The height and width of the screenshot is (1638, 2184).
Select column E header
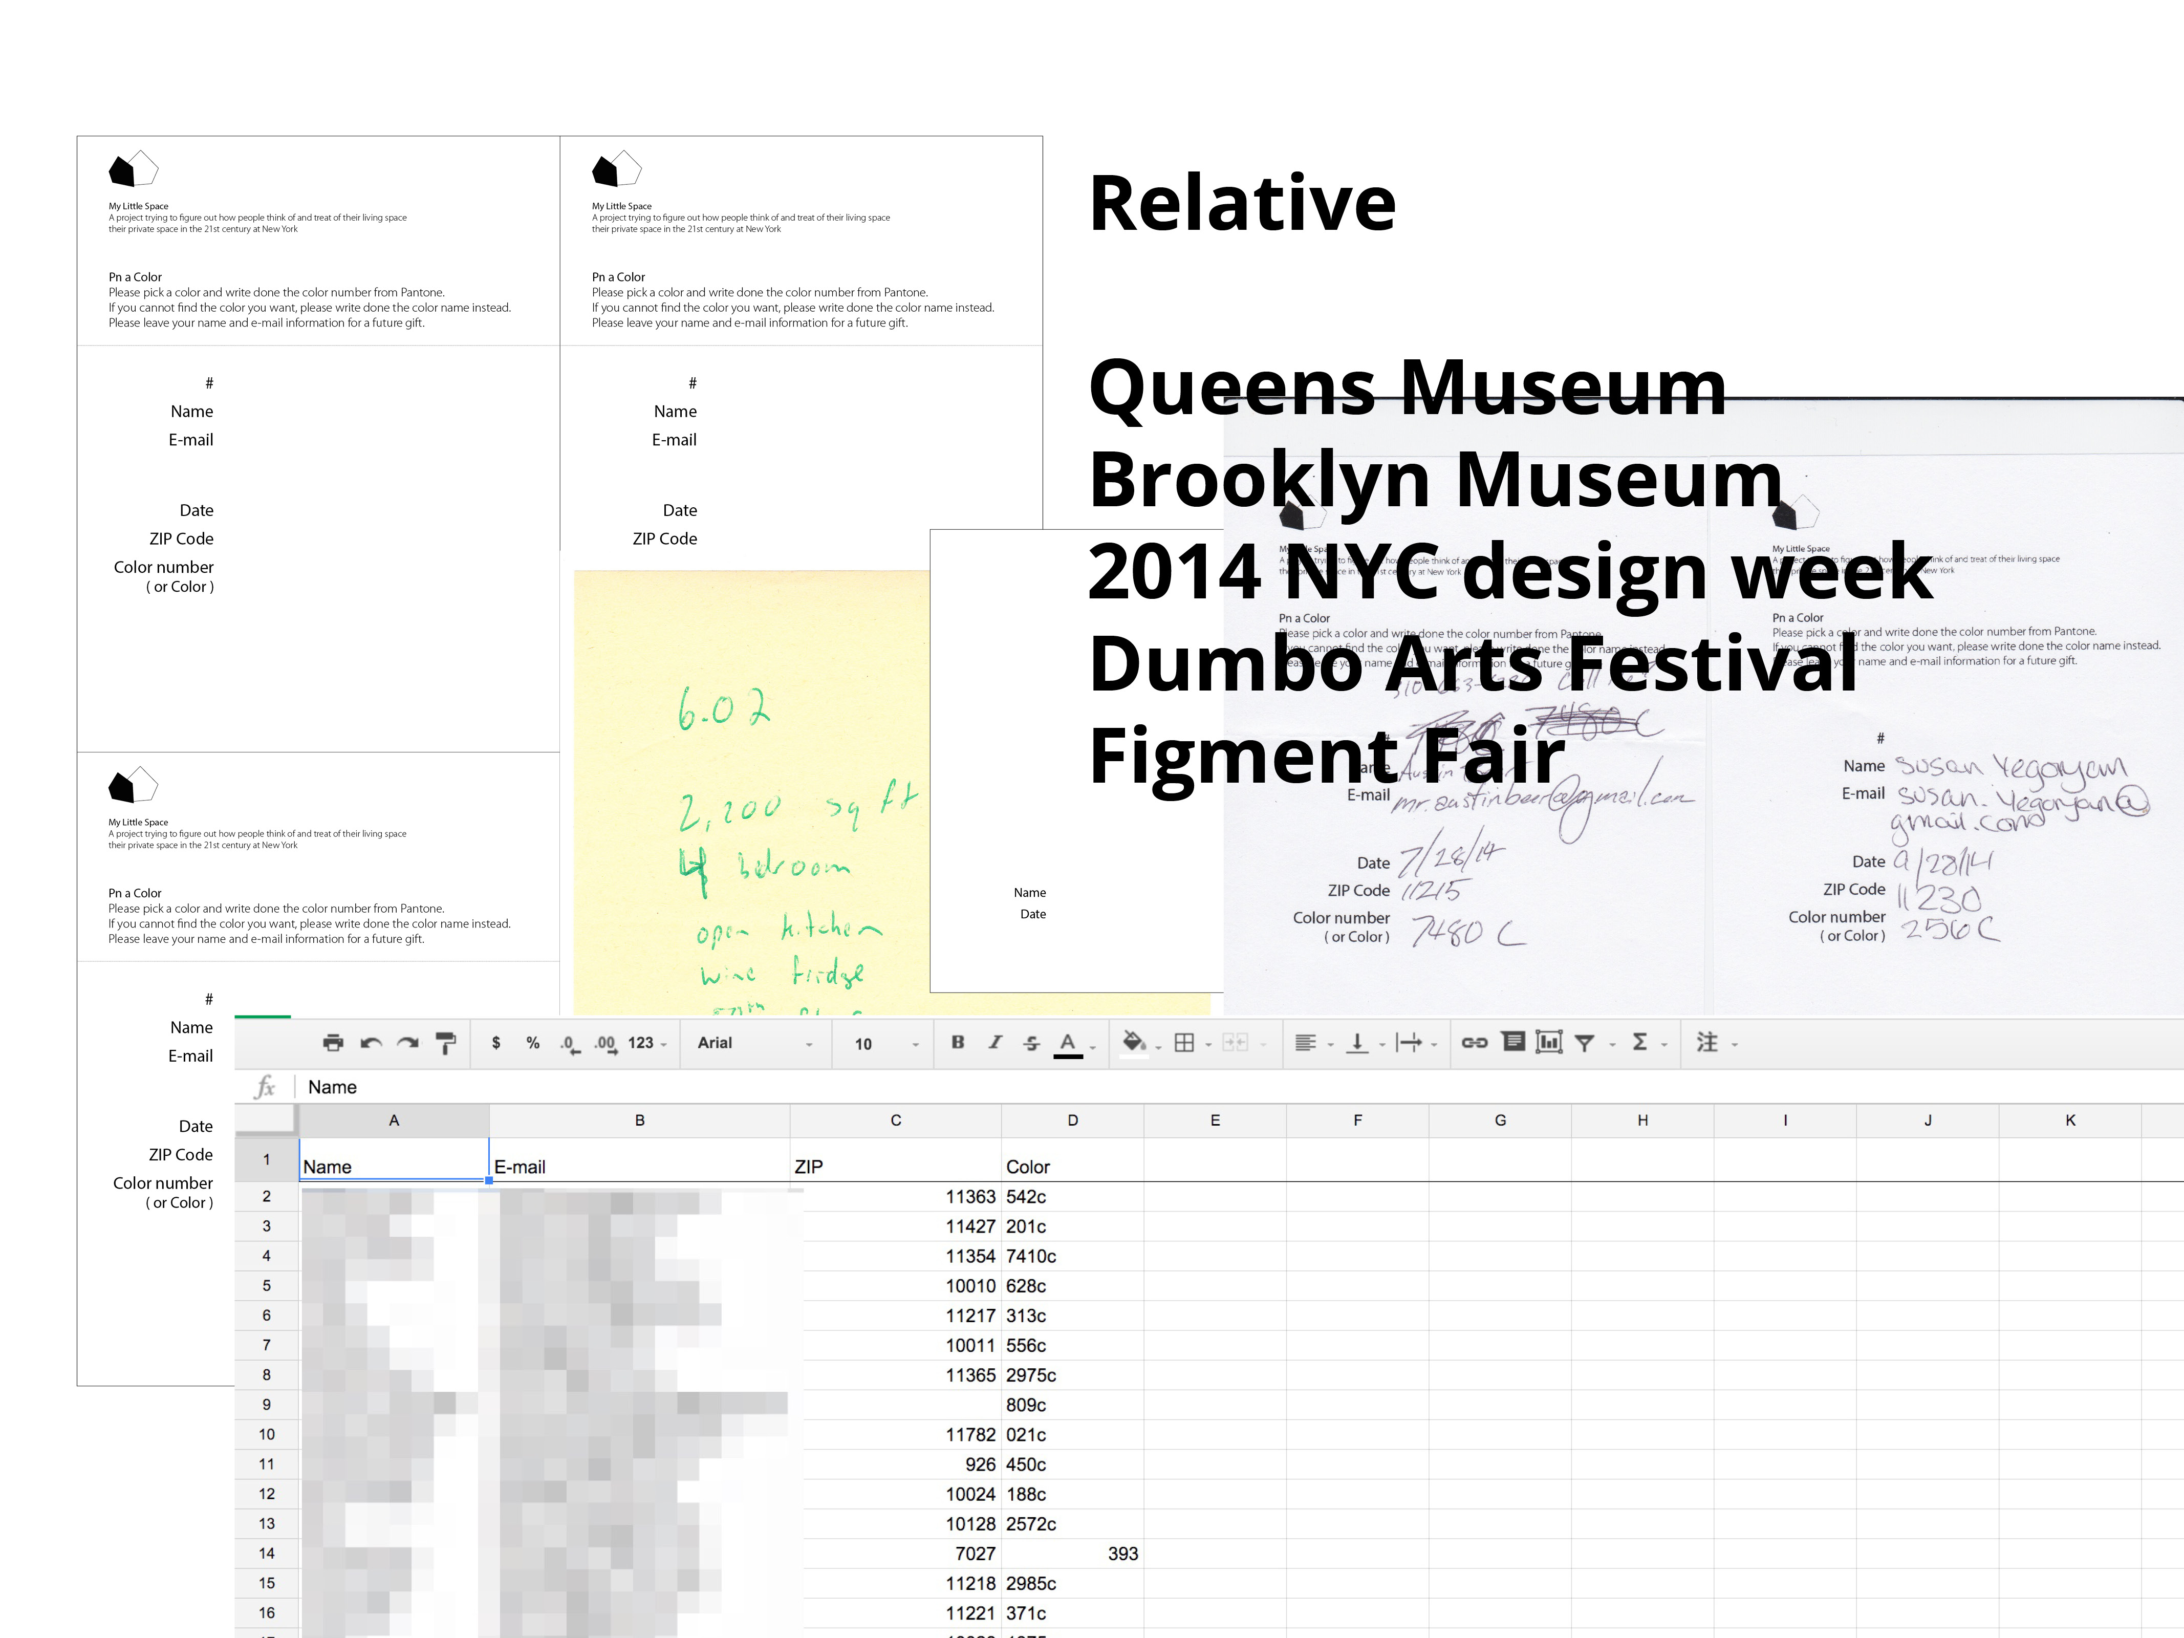tap(1216, 1120)
